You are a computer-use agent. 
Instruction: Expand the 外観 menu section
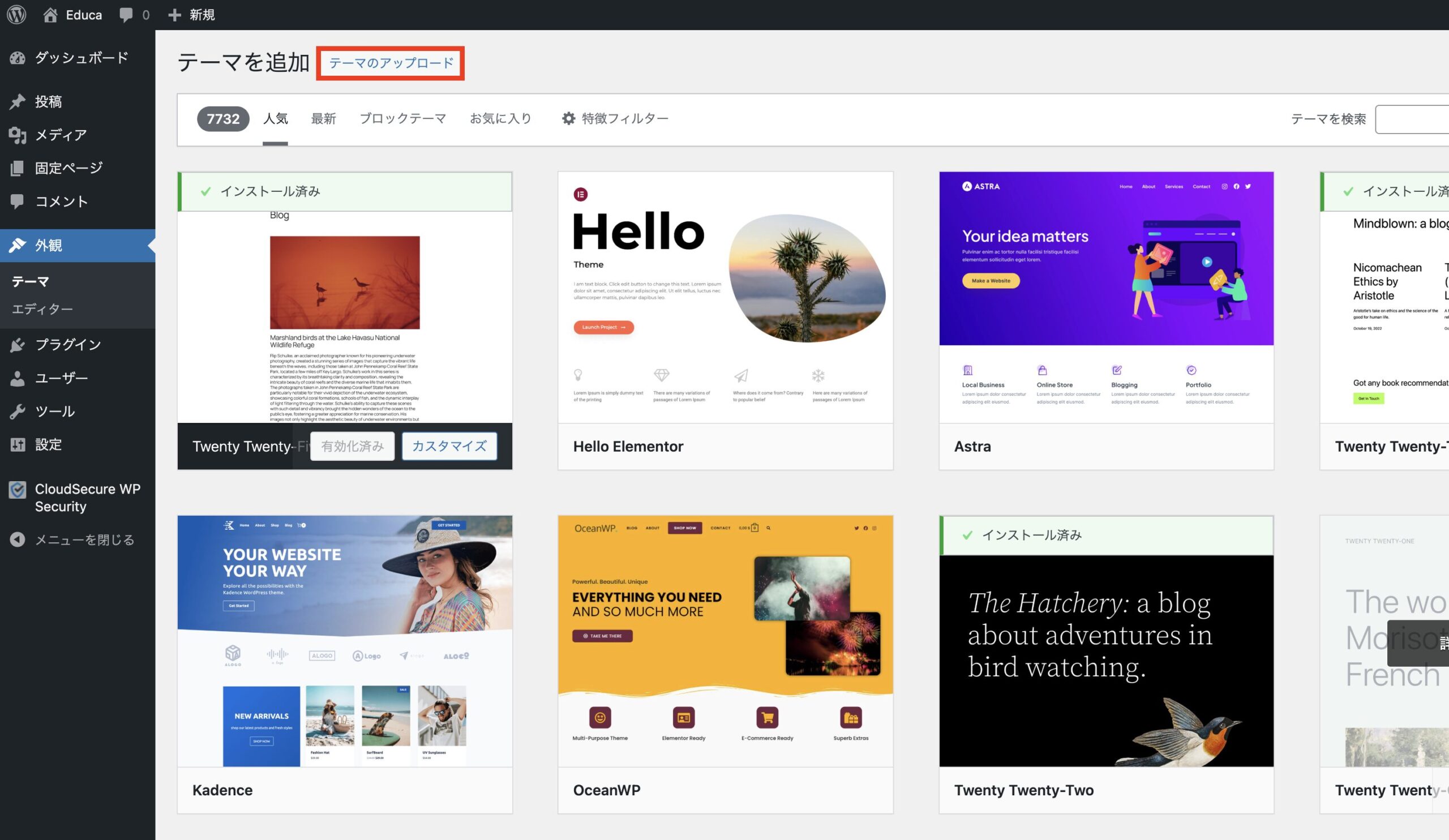point(48,246)
